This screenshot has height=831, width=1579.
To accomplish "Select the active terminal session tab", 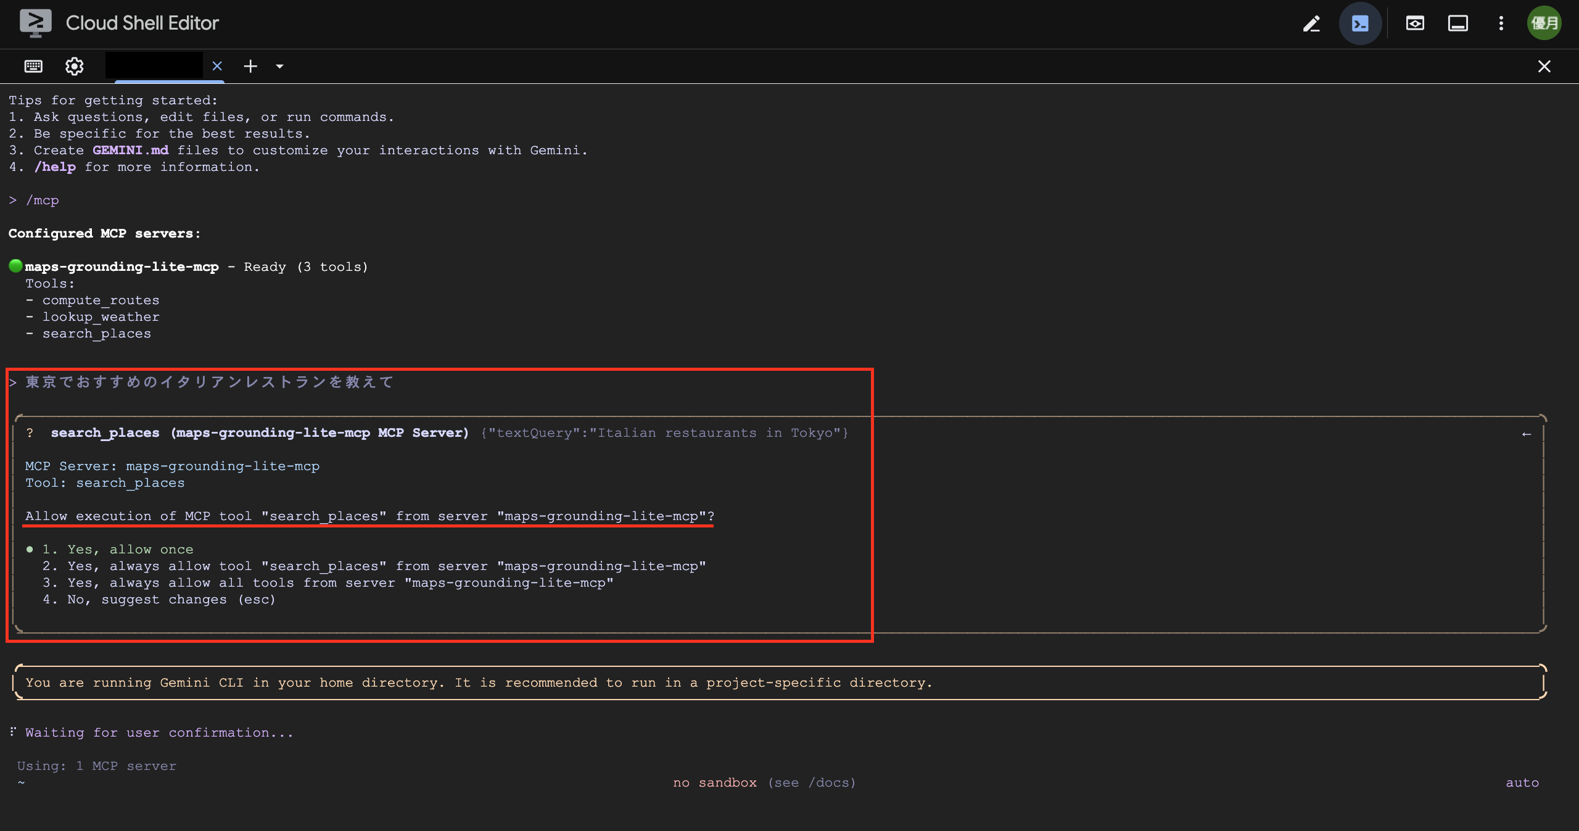I will (154, 66).
